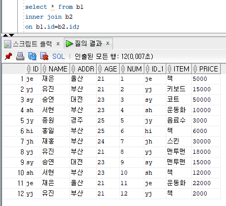Sort by the PRICE column header
The width and height of the screenshot is (226, 206).
click(x=206, y=69)
